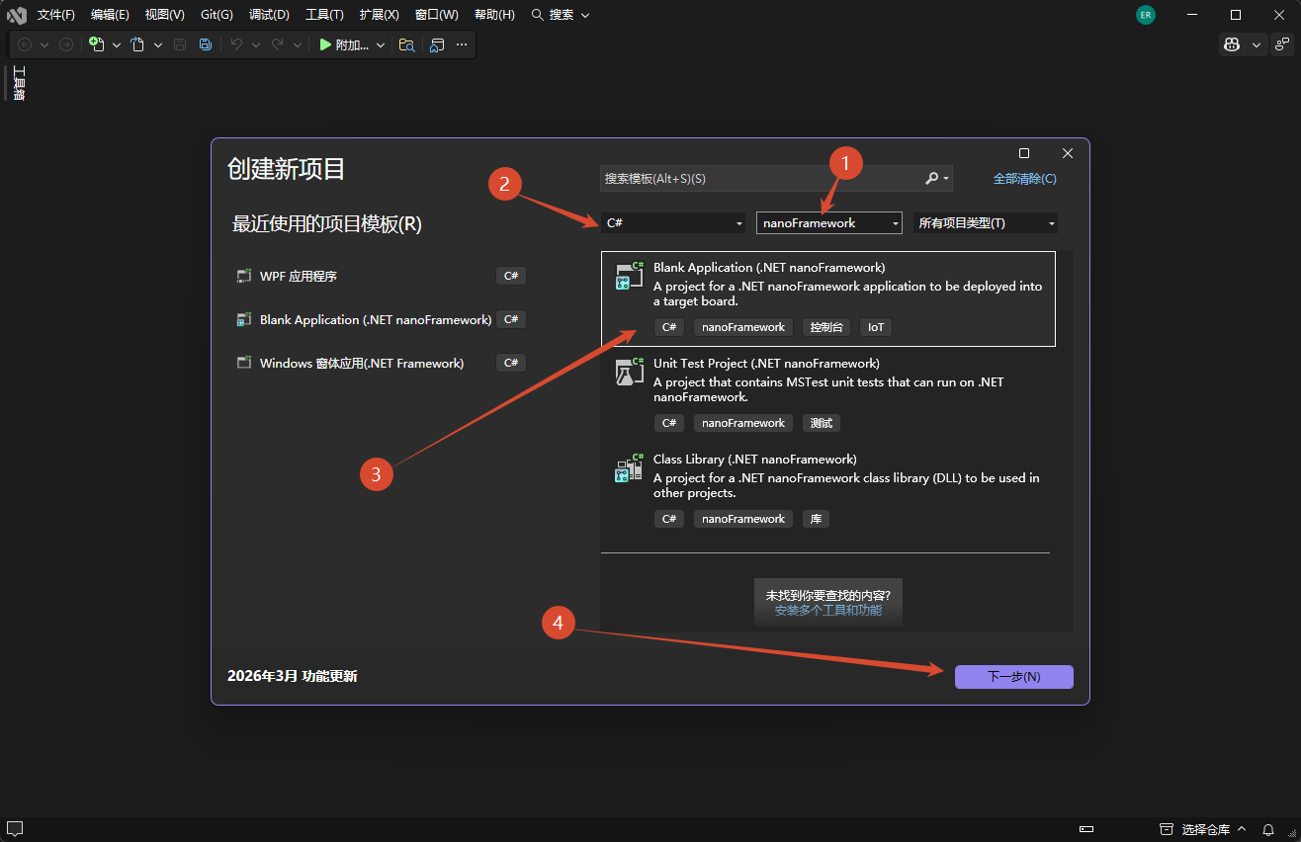
Task: Click the Blank Application template icon in list
Action: [x=630, y=276]
